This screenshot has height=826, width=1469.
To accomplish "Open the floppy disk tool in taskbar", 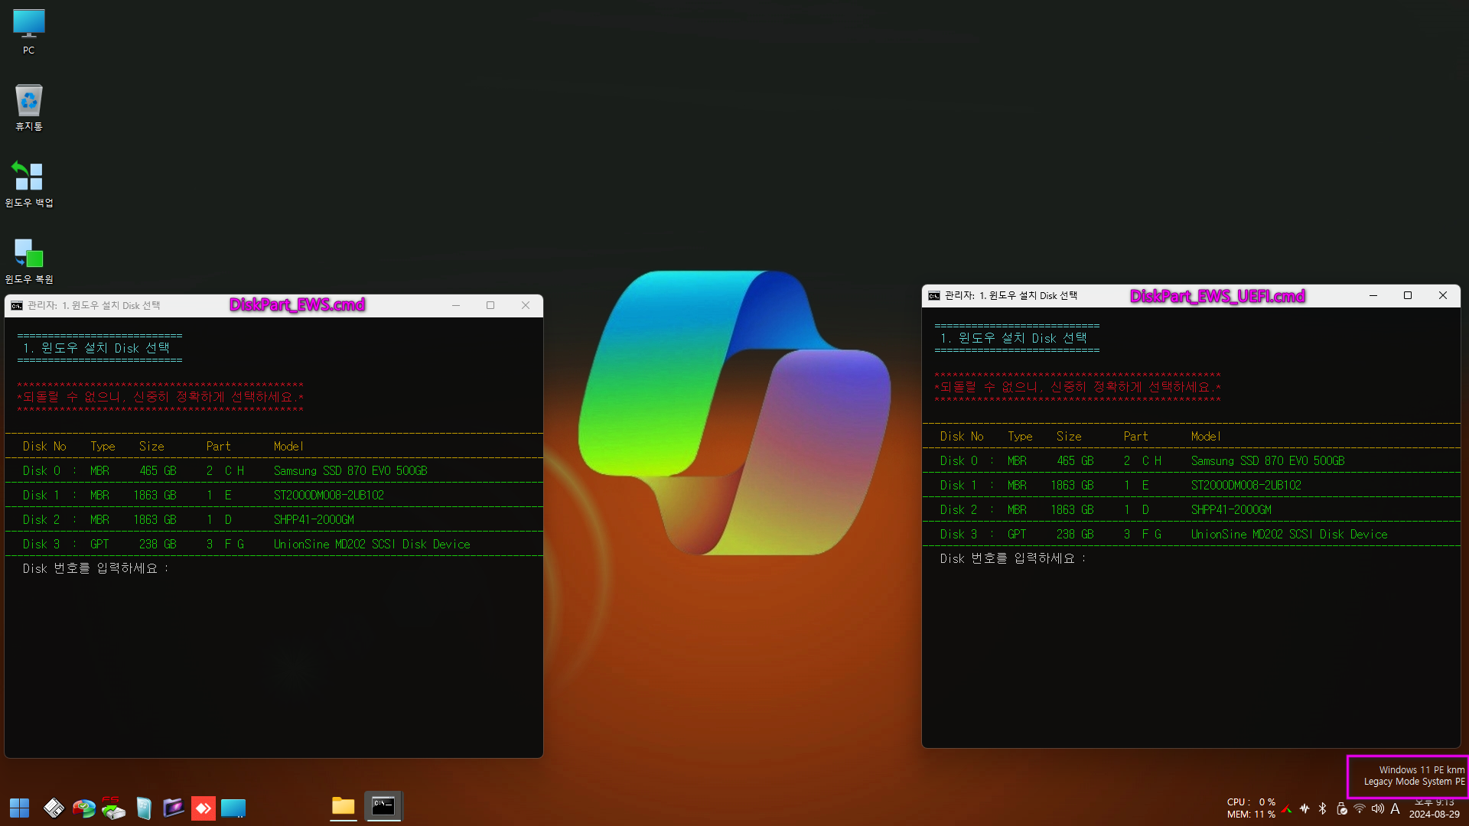I will [x=54, y=808].
